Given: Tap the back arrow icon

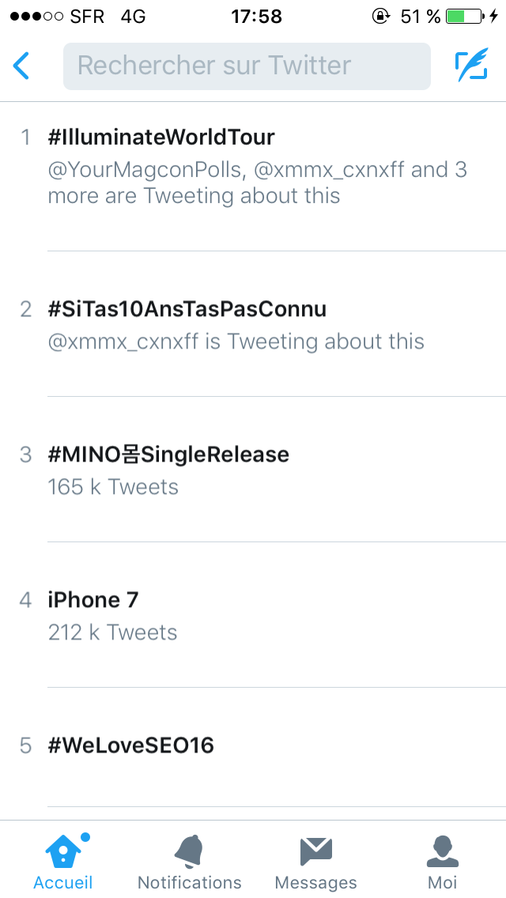Looking at the screenshot, I should tap(21, 66).
